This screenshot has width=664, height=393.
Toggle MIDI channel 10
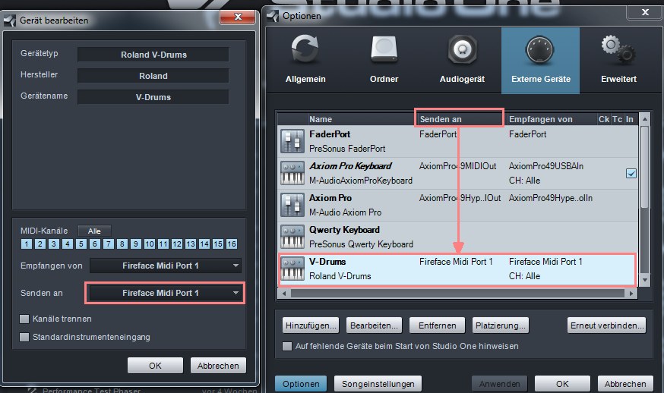pos(150,244)
